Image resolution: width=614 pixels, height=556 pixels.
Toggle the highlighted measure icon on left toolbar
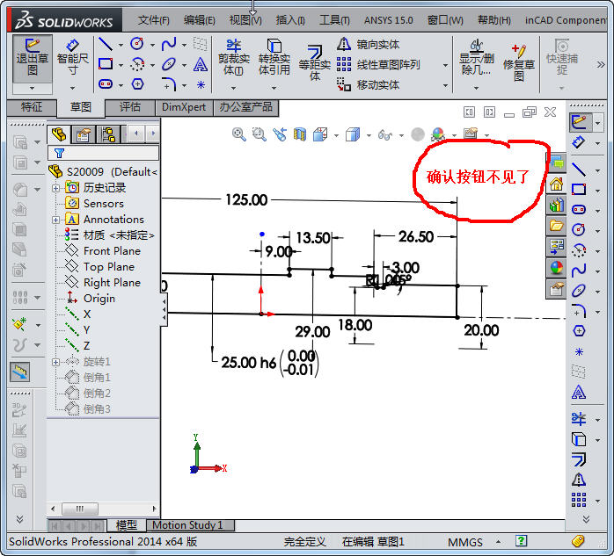coord(19,372)
